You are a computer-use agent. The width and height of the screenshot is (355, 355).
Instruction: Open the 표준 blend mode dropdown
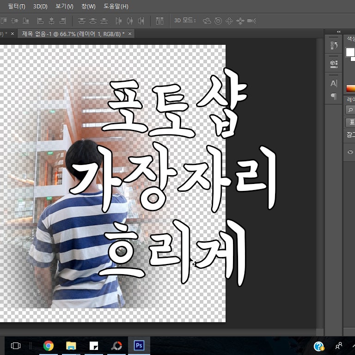click(x=351, y=122)
